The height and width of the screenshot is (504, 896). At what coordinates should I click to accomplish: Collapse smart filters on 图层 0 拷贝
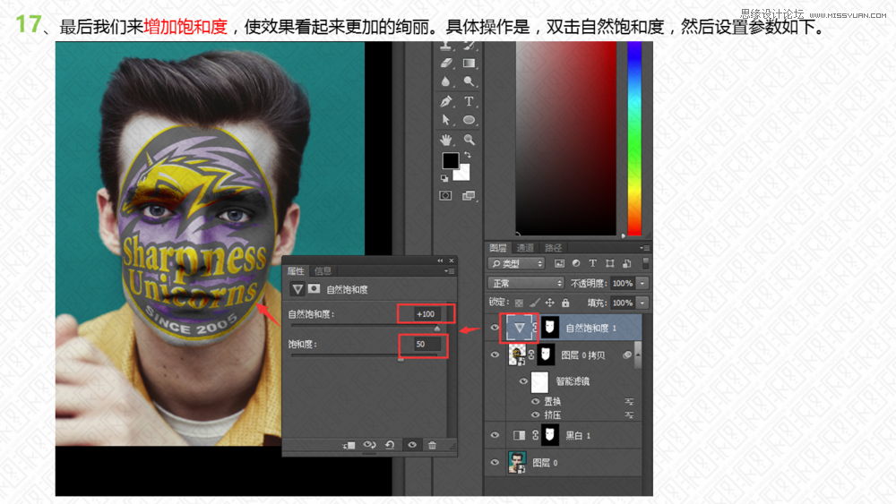(637, 355)
